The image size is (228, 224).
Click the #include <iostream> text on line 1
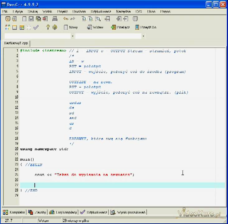pos(43,50)
